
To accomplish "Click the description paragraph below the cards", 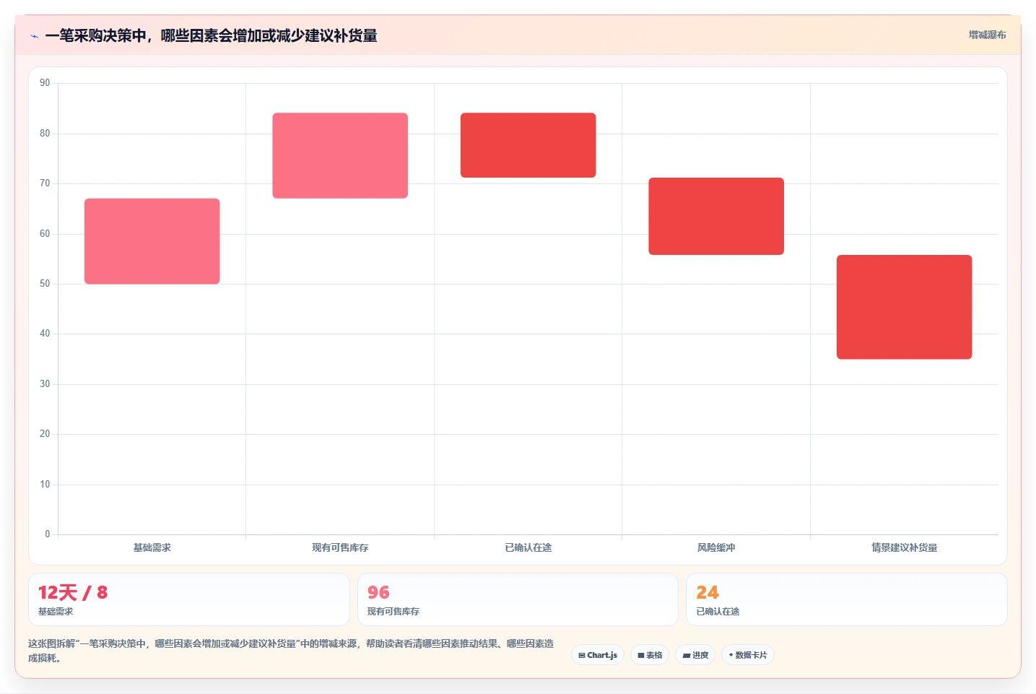I will 291,651.
